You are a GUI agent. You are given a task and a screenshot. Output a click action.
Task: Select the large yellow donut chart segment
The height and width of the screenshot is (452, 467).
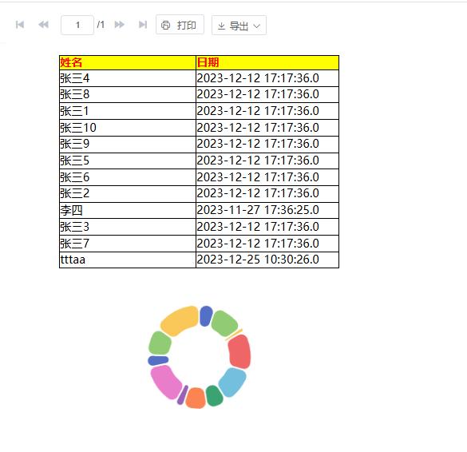pyautogui.click(x=180, y=321)
